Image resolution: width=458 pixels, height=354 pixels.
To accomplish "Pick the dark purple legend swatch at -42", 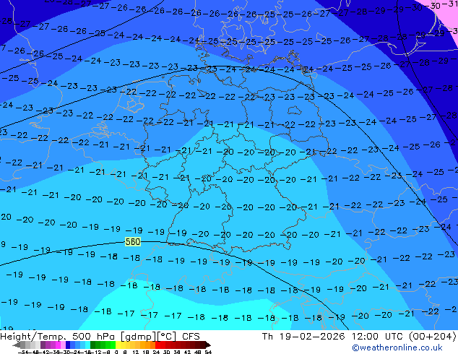I will [x=43, y=345].
